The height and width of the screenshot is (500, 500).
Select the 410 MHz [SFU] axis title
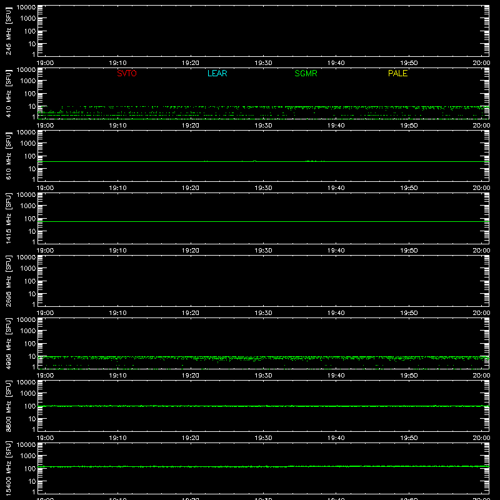(x=9, y=93)
